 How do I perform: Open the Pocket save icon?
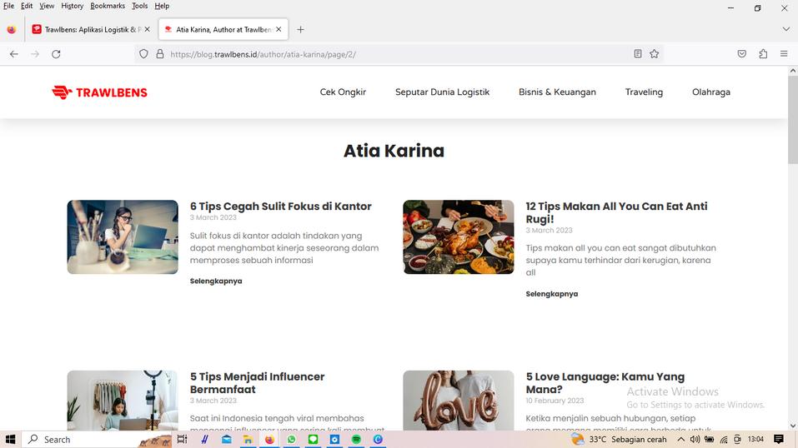click(x=742, y=54)
